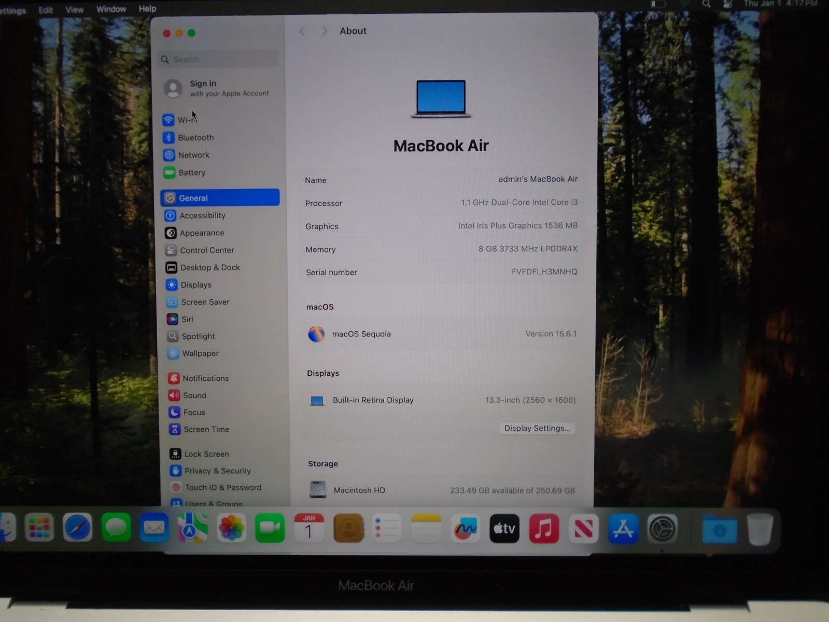Viewport: 829px width, 622px height.
Task: Select the General sidebar item
Action: (220, 197)
